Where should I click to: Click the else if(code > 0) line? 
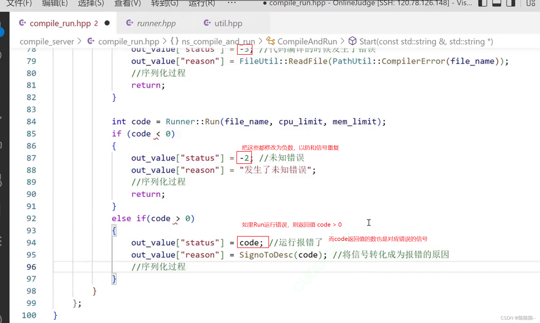[153, 219]
